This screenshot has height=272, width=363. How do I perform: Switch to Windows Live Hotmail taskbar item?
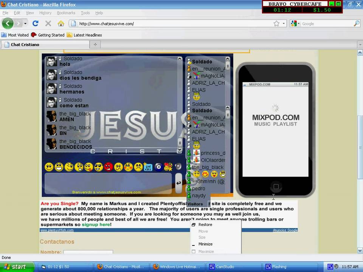[177, 267]
